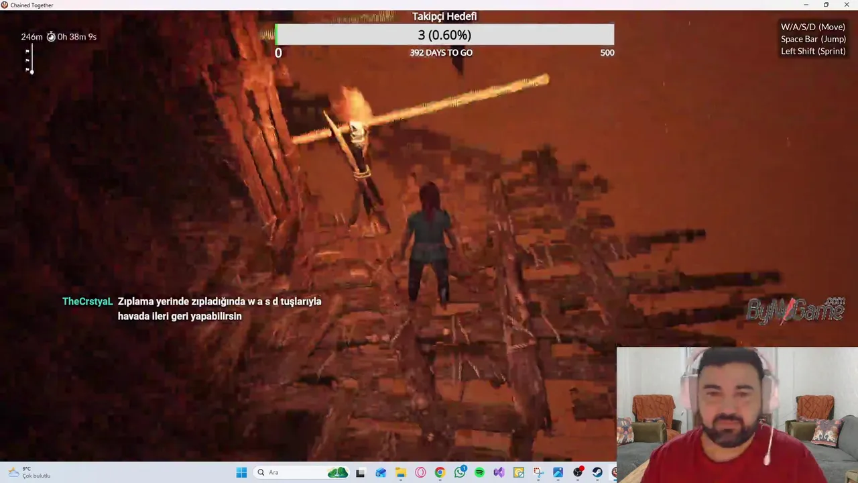Click the Chained Together title bar icon

(x=5, y=5)
